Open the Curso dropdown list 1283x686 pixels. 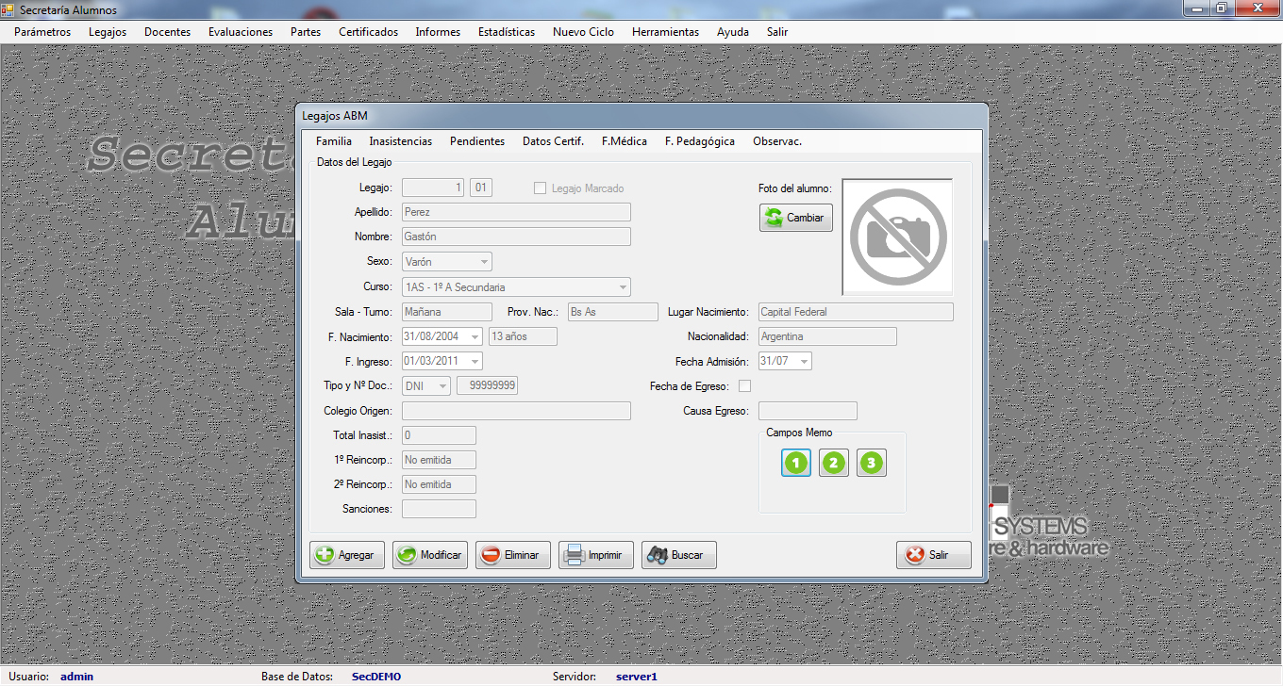click(623, 287)
